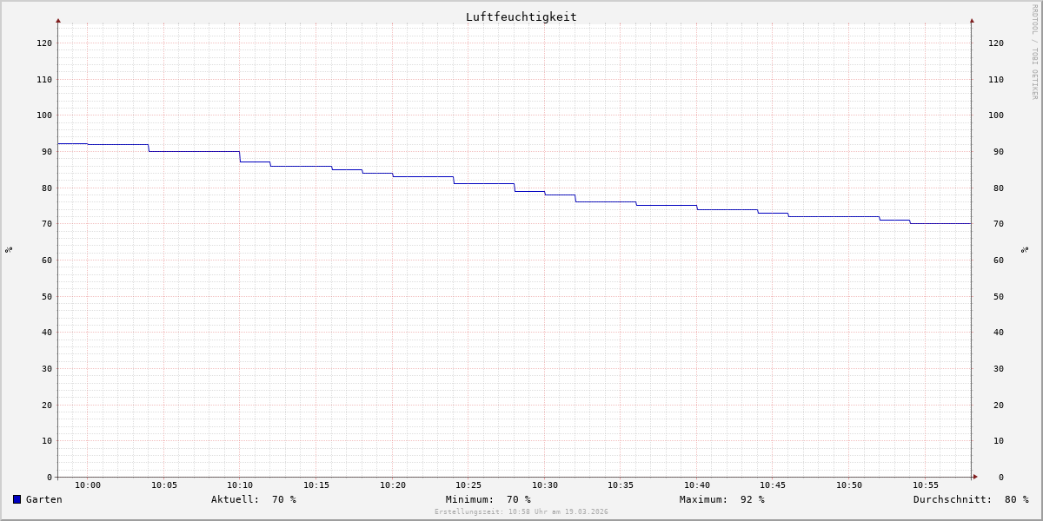Select the Aktuell: 70 % value
This screenshot has width=1043, height=521.
[x=254, y=499]
